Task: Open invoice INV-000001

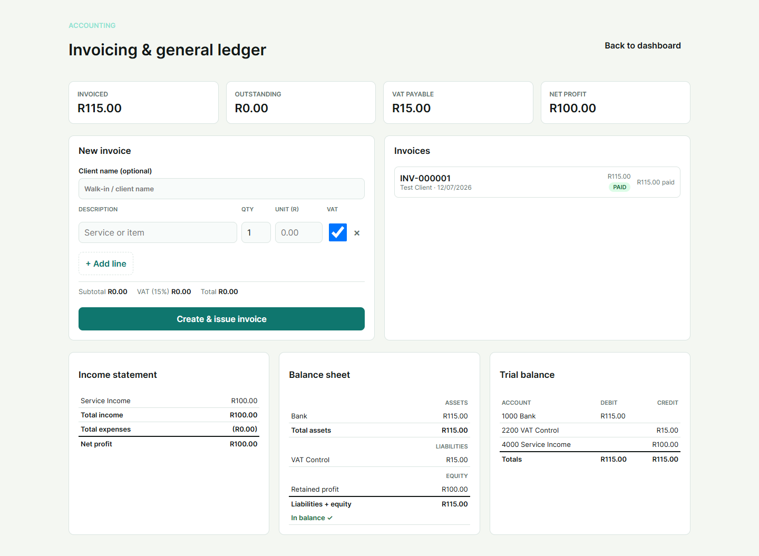Action: [x=537, y=182]
